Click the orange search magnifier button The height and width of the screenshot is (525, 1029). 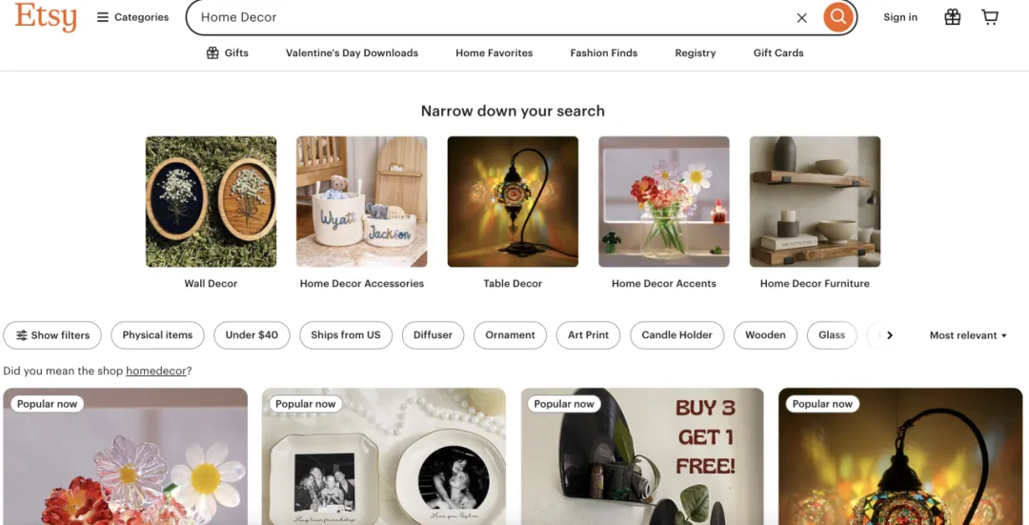pyautogui.click(x=837, y=17)
